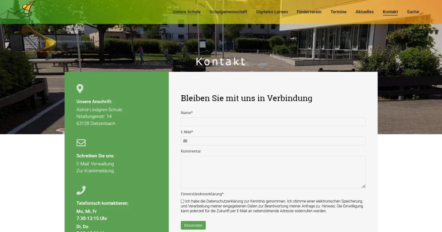Open the Zur Krankmeldung link
Screen dimensions: 442x232
[x=95, y=171]
